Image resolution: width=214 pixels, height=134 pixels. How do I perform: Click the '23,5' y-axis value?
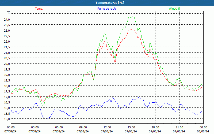pos(7,25)
